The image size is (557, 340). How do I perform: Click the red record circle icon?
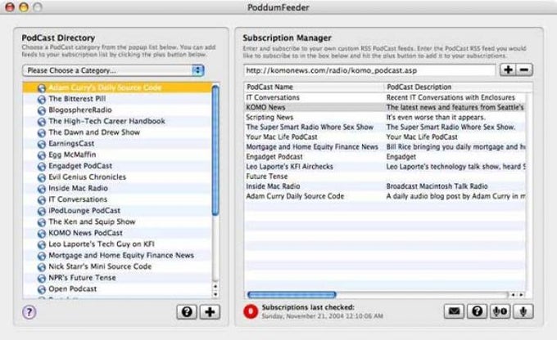click(251, 311)
